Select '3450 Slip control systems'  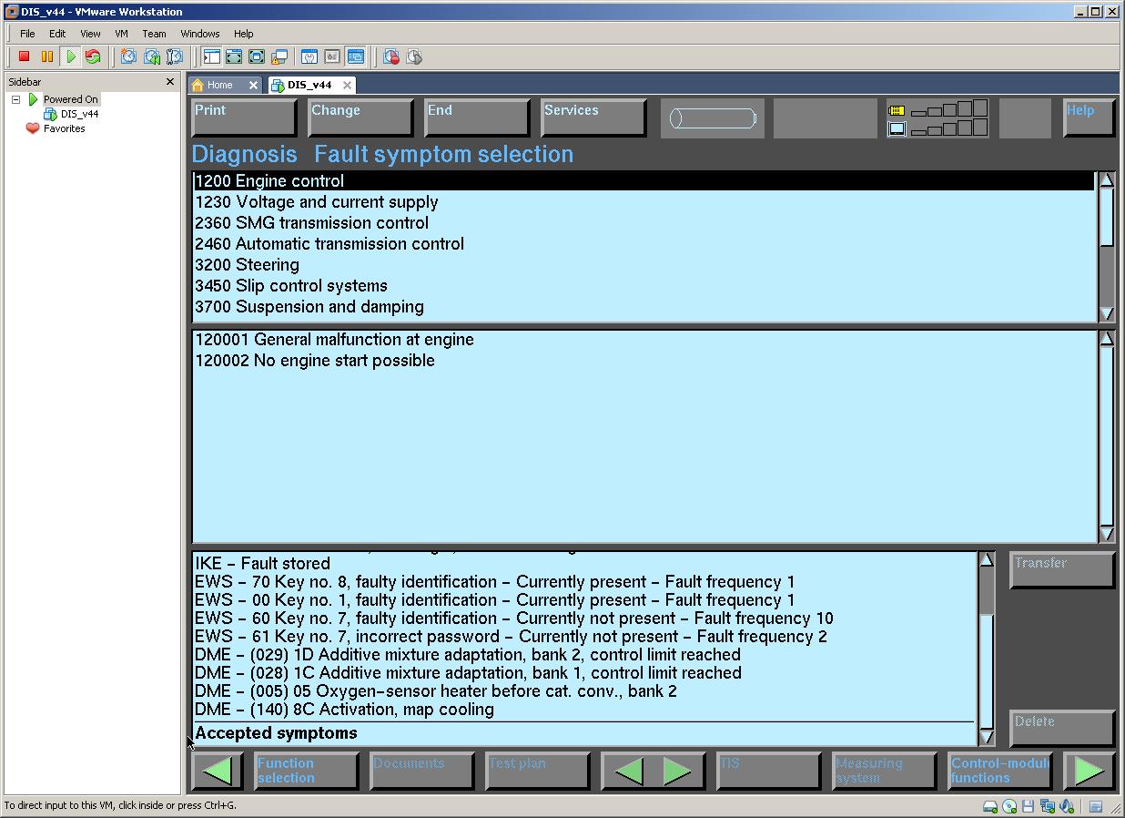tap(644, 286)
